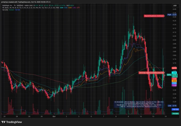This screenshot has height=126, width=181.
Task: Select the Vol (20) indicator legend
Action: click(5, 10)
